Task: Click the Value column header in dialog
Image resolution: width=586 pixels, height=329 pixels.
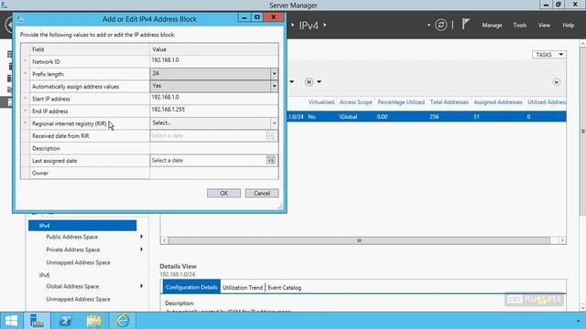Action: [x=213, y=49]
